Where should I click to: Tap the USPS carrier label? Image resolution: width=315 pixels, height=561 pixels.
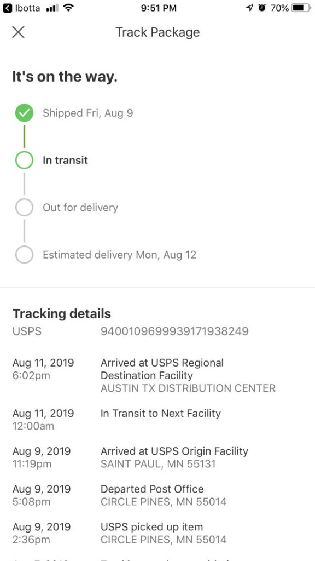(x=23, y=331)
